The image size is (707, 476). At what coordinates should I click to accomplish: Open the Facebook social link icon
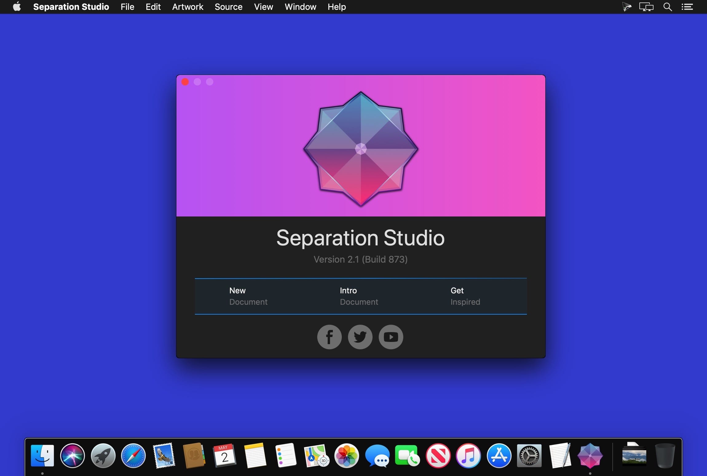tap(329, 337)
